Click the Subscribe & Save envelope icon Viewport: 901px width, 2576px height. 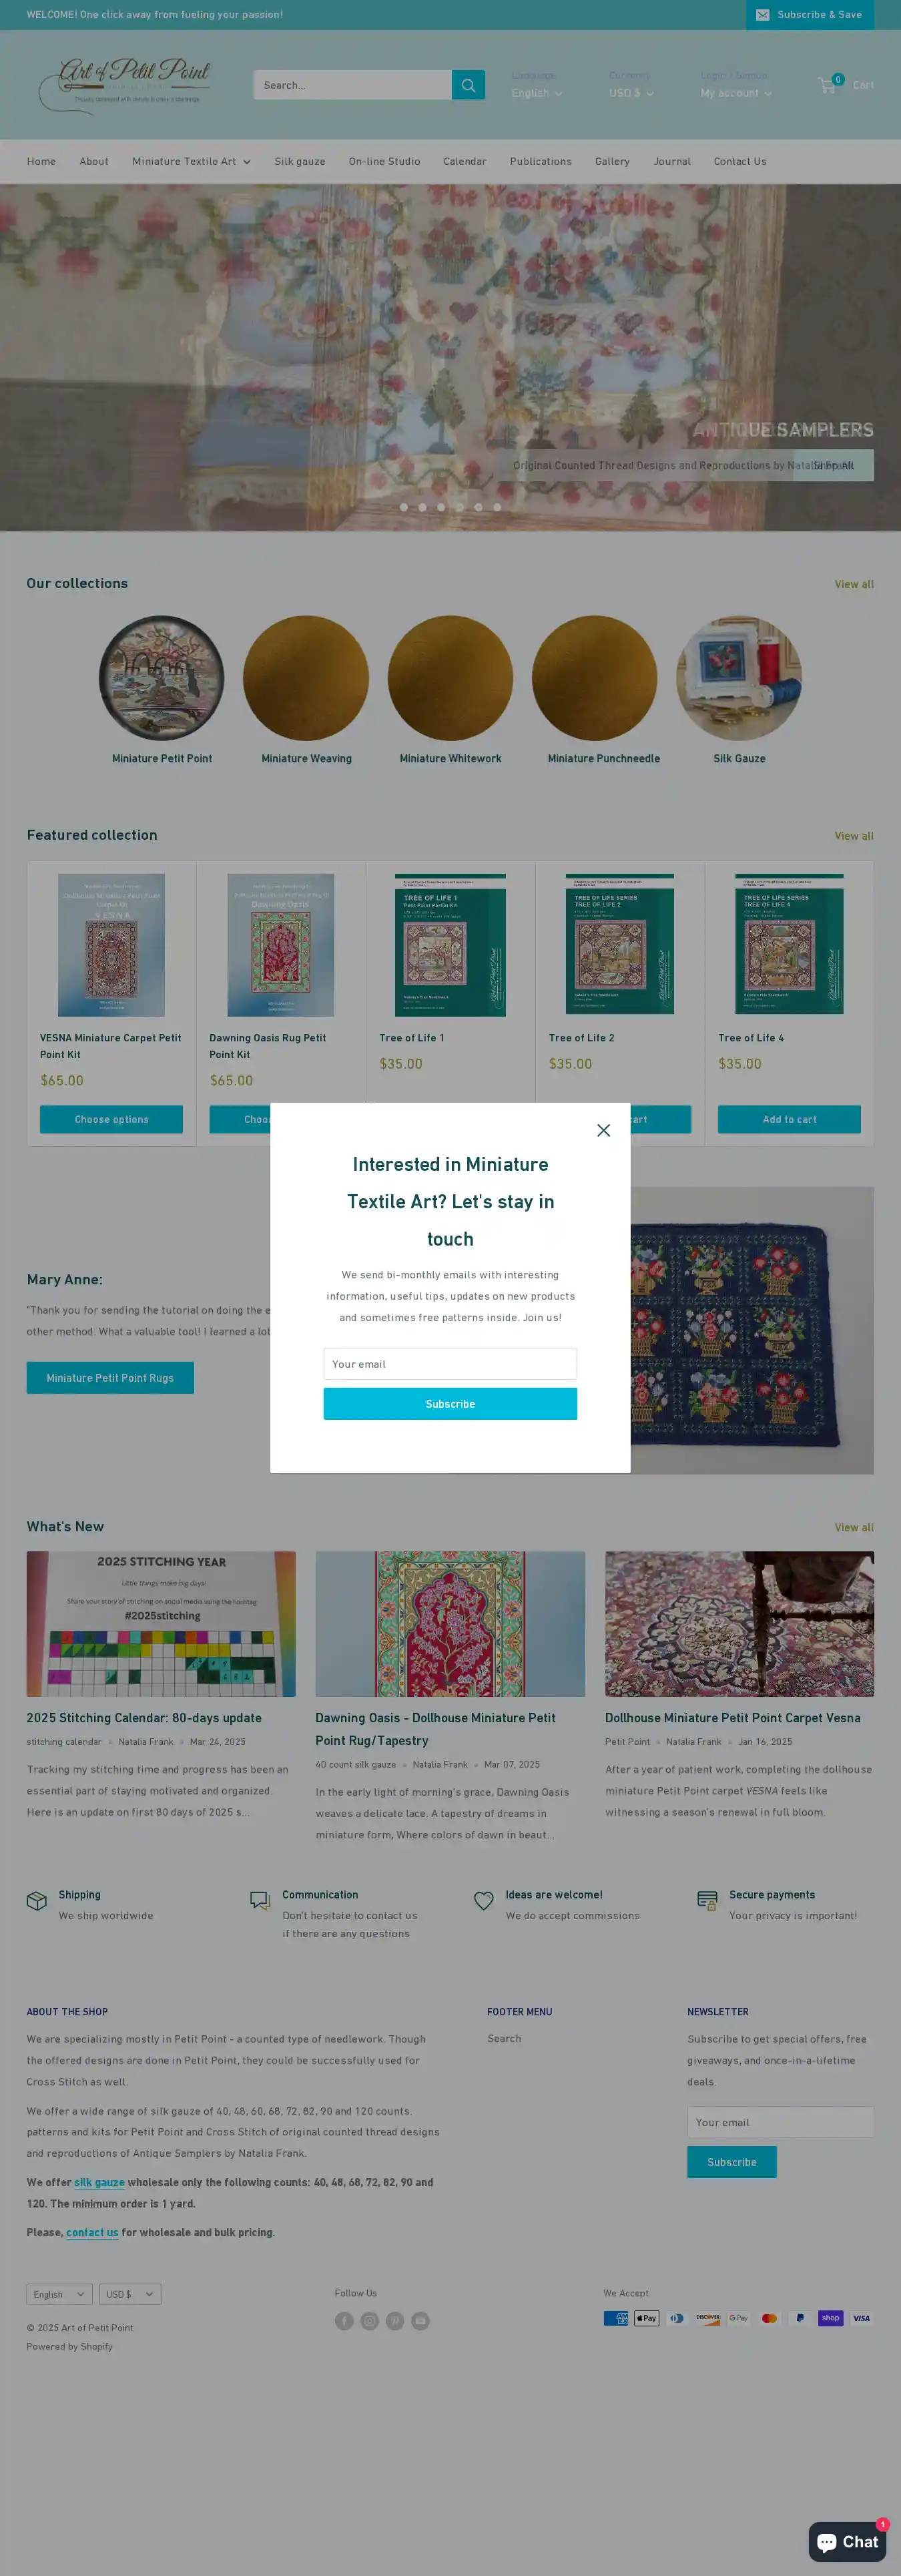763,15
